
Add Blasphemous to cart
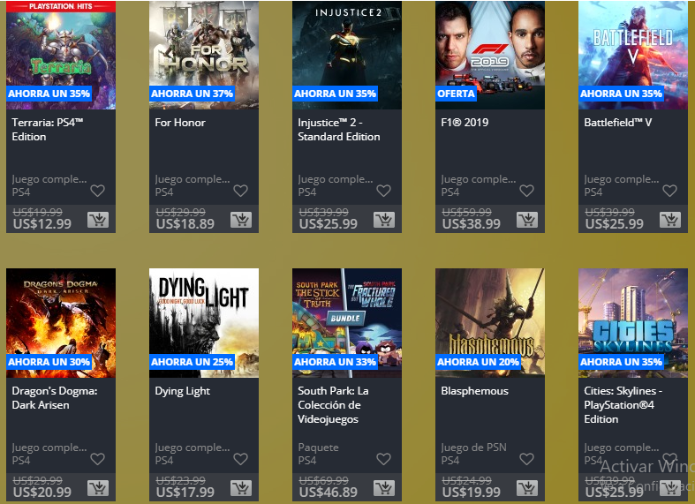(x=527, y=488)
